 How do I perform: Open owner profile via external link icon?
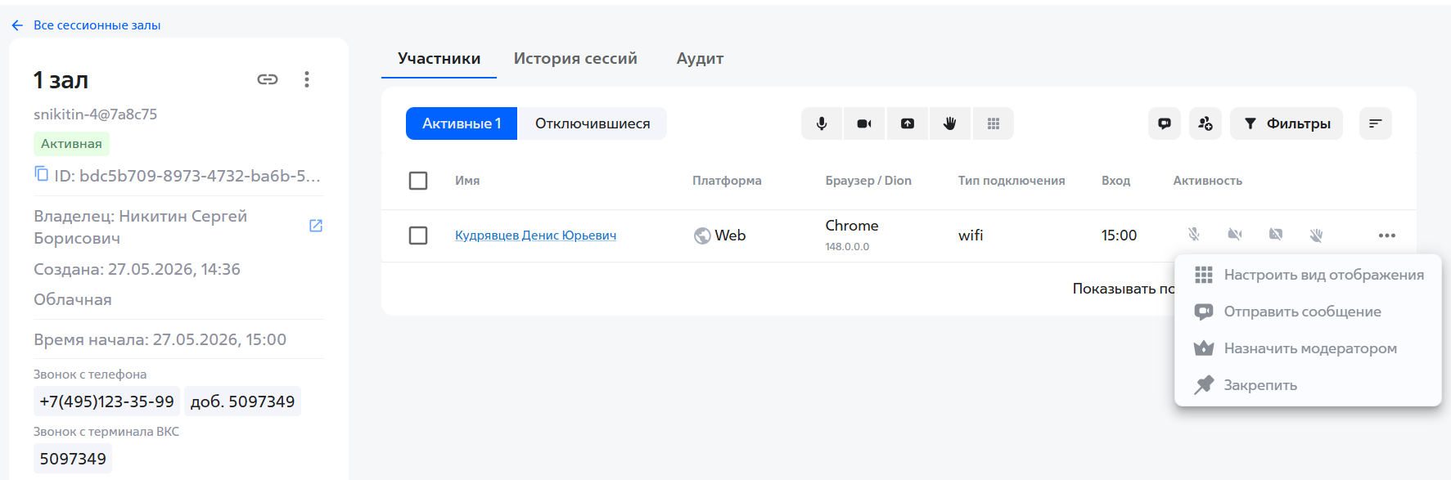pos(316,226)
